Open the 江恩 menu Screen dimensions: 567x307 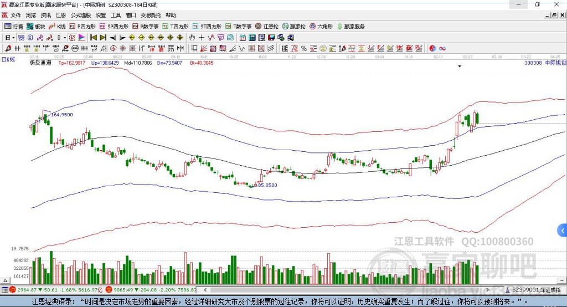(x=61, y=15)
